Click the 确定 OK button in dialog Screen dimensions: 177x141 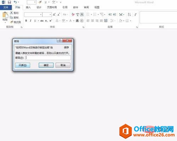tap(46, 65)
